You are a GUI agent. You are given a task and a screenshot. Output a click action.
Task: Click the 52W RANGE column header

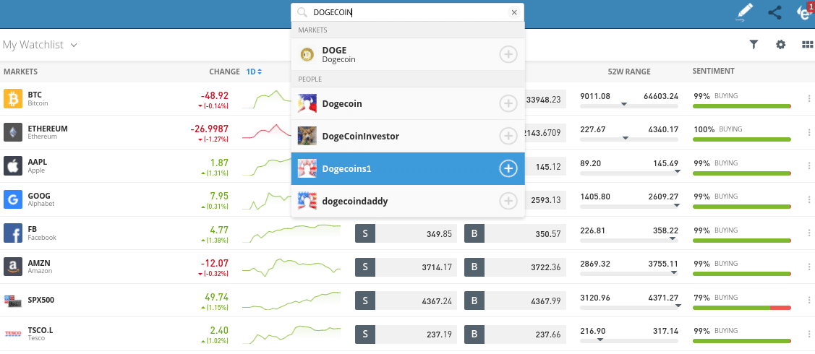pos(629,72)
